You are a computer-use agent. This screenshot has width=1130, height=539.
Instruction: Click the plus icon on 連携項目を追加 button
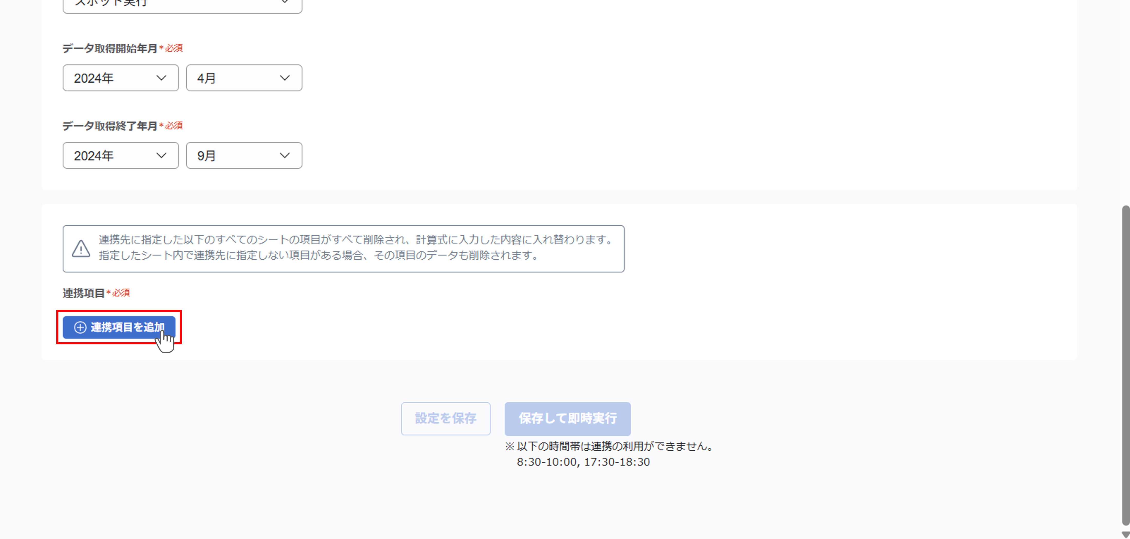pyautogui.click(x=80, y=328)
